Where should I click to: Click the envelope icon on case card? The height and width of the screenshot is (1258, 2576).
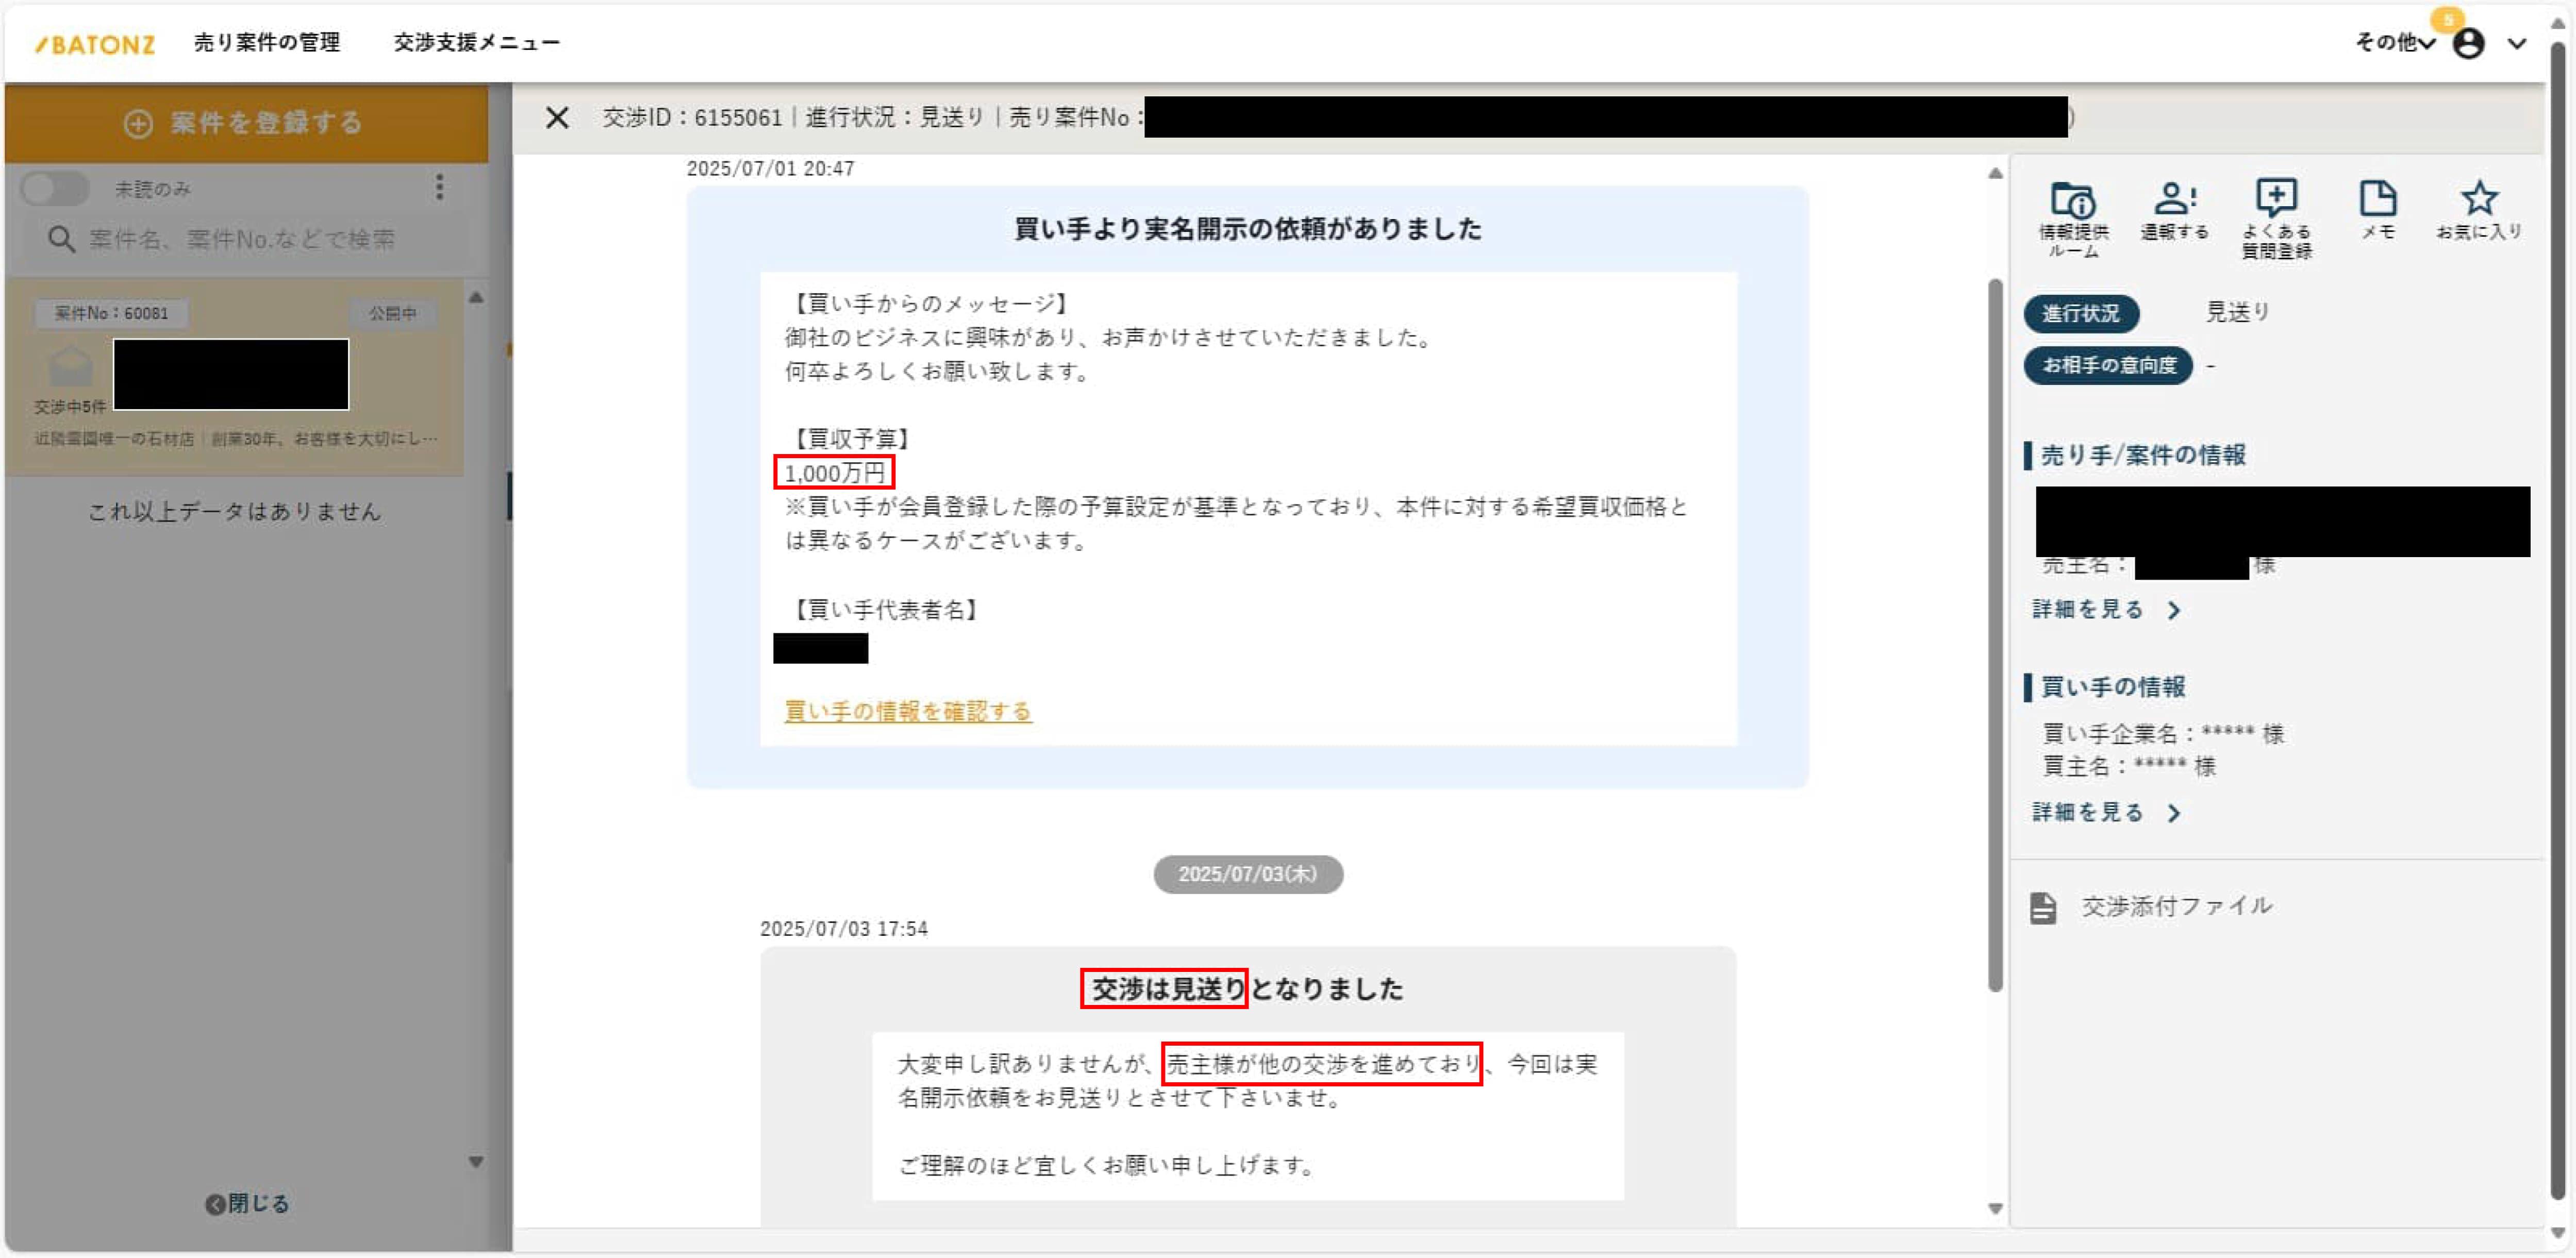point(70,366)
